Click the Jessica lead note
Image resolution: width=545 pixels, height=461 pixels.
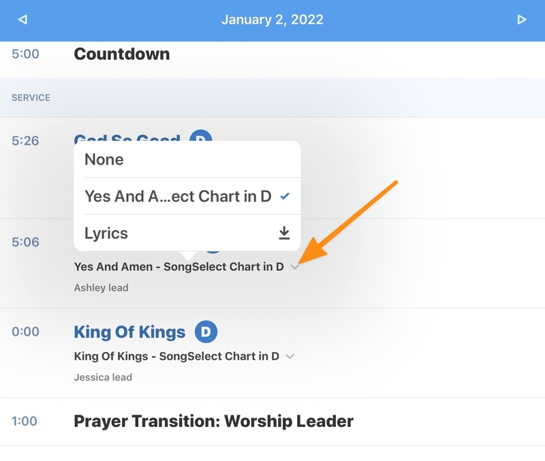point(103,377)
